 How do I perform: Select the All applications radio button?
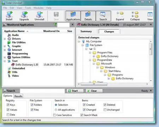tap(56, 110)
